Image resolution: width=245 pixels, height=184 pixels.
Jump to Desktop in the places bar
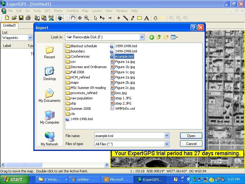pyautogui.click(x=49, y=74)
